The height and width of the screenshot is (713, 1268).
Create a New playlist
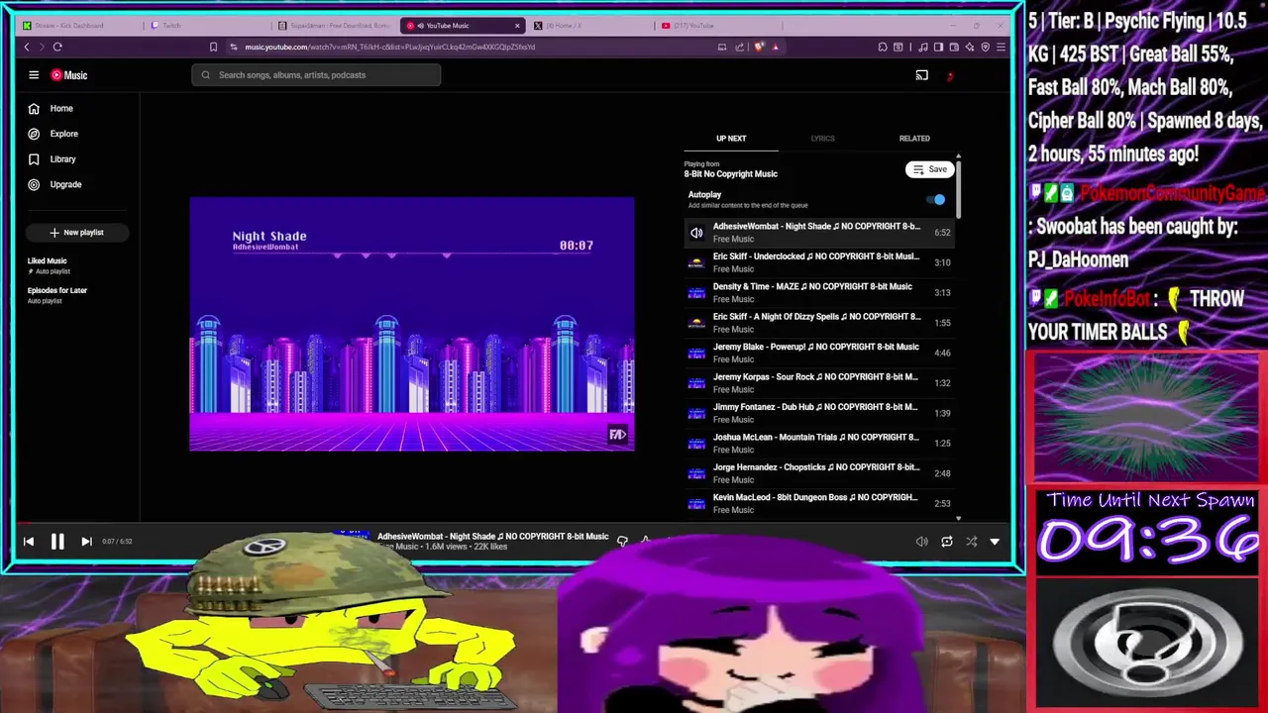point(77,233)
